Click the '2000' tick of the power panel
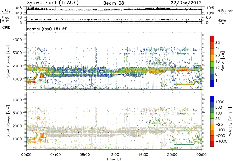The width and height of the screenshot is (233, 161). click(x=17, y=66)
